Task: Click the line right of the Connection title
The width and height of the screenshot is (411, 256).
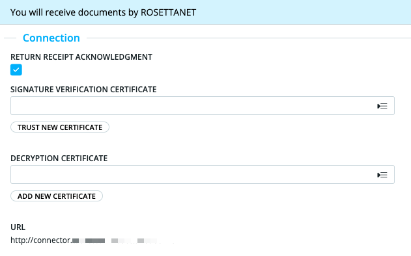Action: 249,38
